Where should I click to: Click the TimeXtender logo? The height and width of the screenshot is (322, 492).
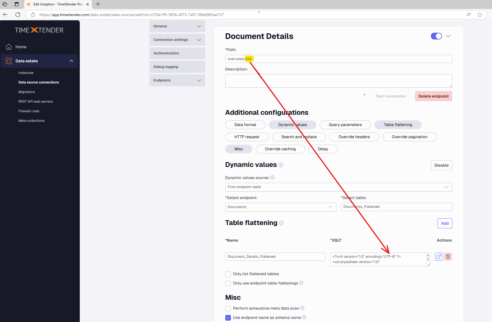tap(39, 30)
